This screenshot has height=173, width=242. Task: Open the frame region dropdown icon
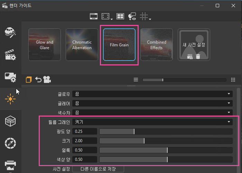tap(107, 16)
